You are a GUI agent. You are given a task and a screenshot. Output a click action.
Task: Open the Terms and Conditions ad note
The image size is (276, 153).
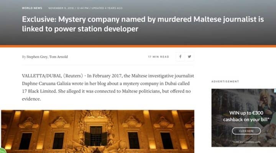coord(246,142)
